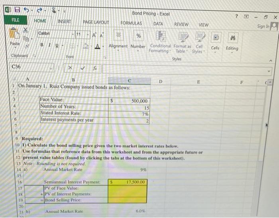The image size is (279, 218).
Task: Click the Fill Color paint bucket
Action: [x=86, y=46]
